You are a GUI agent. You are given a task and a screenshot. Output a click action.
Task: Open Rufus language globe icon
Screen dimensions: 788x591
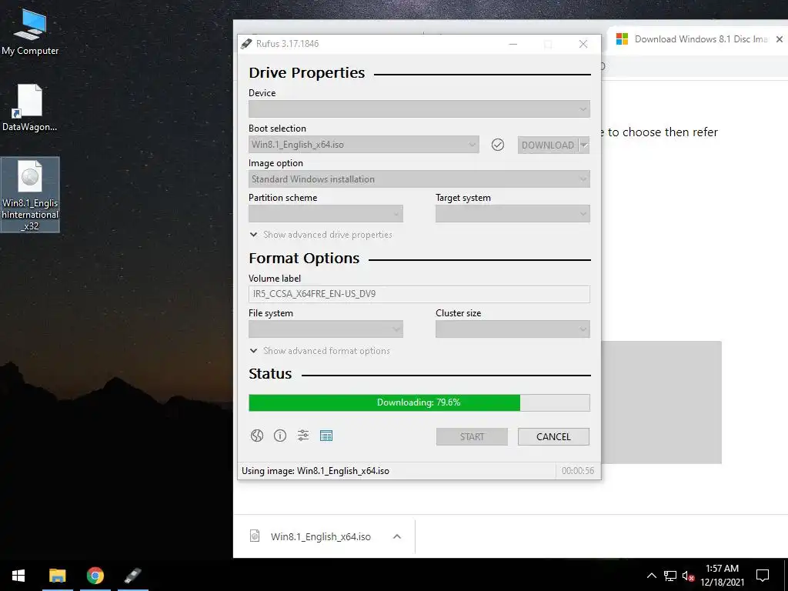257,436
